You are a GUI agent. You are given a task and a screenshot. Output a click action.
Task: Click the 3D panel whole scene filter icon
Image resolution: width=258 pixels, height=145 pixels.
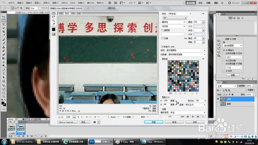tap(230, 18)
